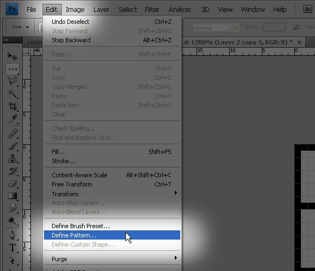This screenshot has height=271, width=315.
Task: Open the 3D menu
Action: pos(205,9)
